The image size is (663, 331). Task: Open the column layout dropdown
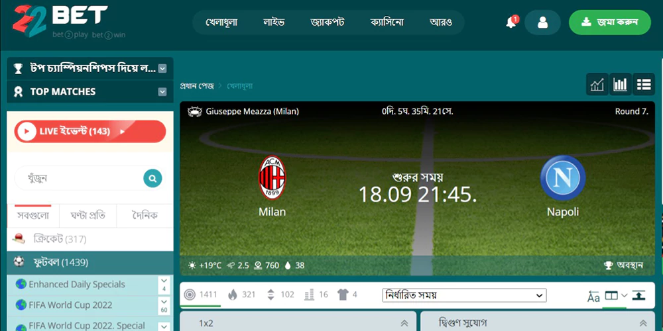click(616, 295)
